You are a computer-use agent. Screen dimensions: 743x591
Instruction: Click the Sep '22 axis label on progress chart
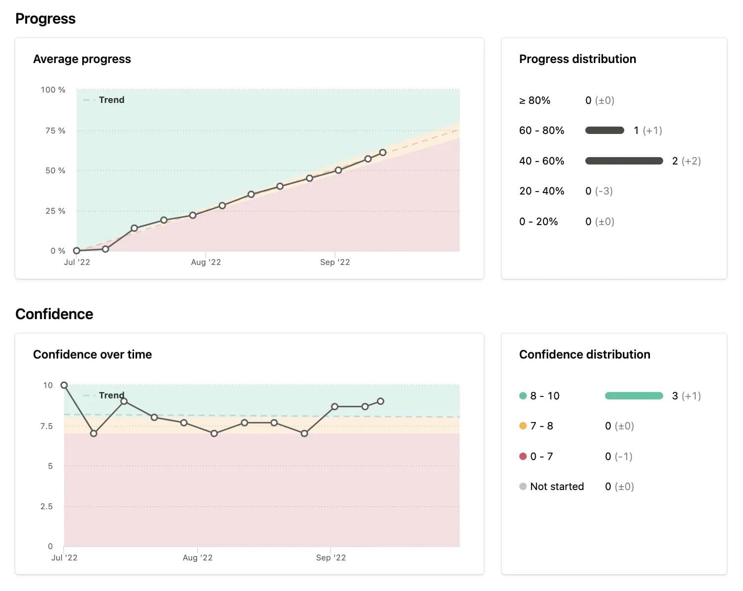(x=335, y=262)
